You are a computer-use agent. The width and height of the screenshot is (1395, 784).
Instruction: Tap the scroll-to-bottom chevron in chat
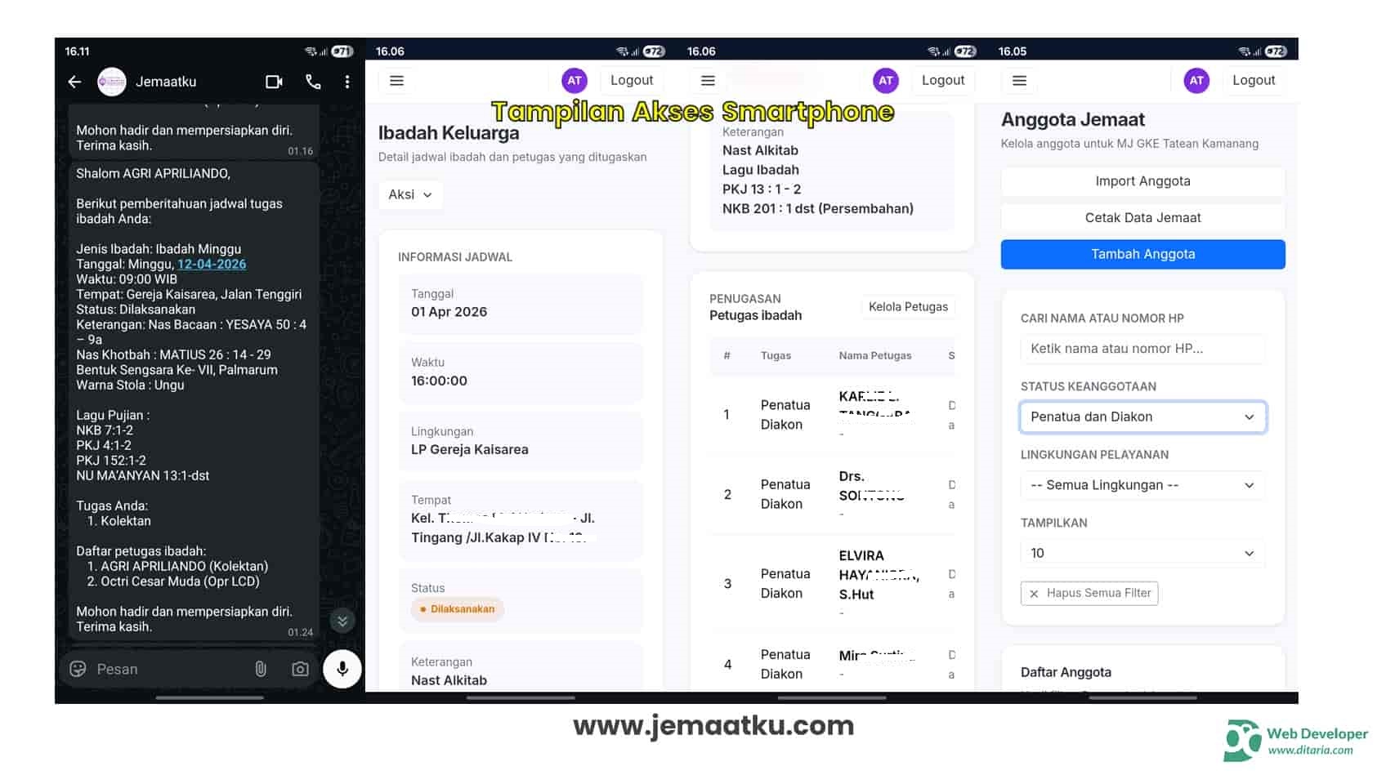click(342, 621)
